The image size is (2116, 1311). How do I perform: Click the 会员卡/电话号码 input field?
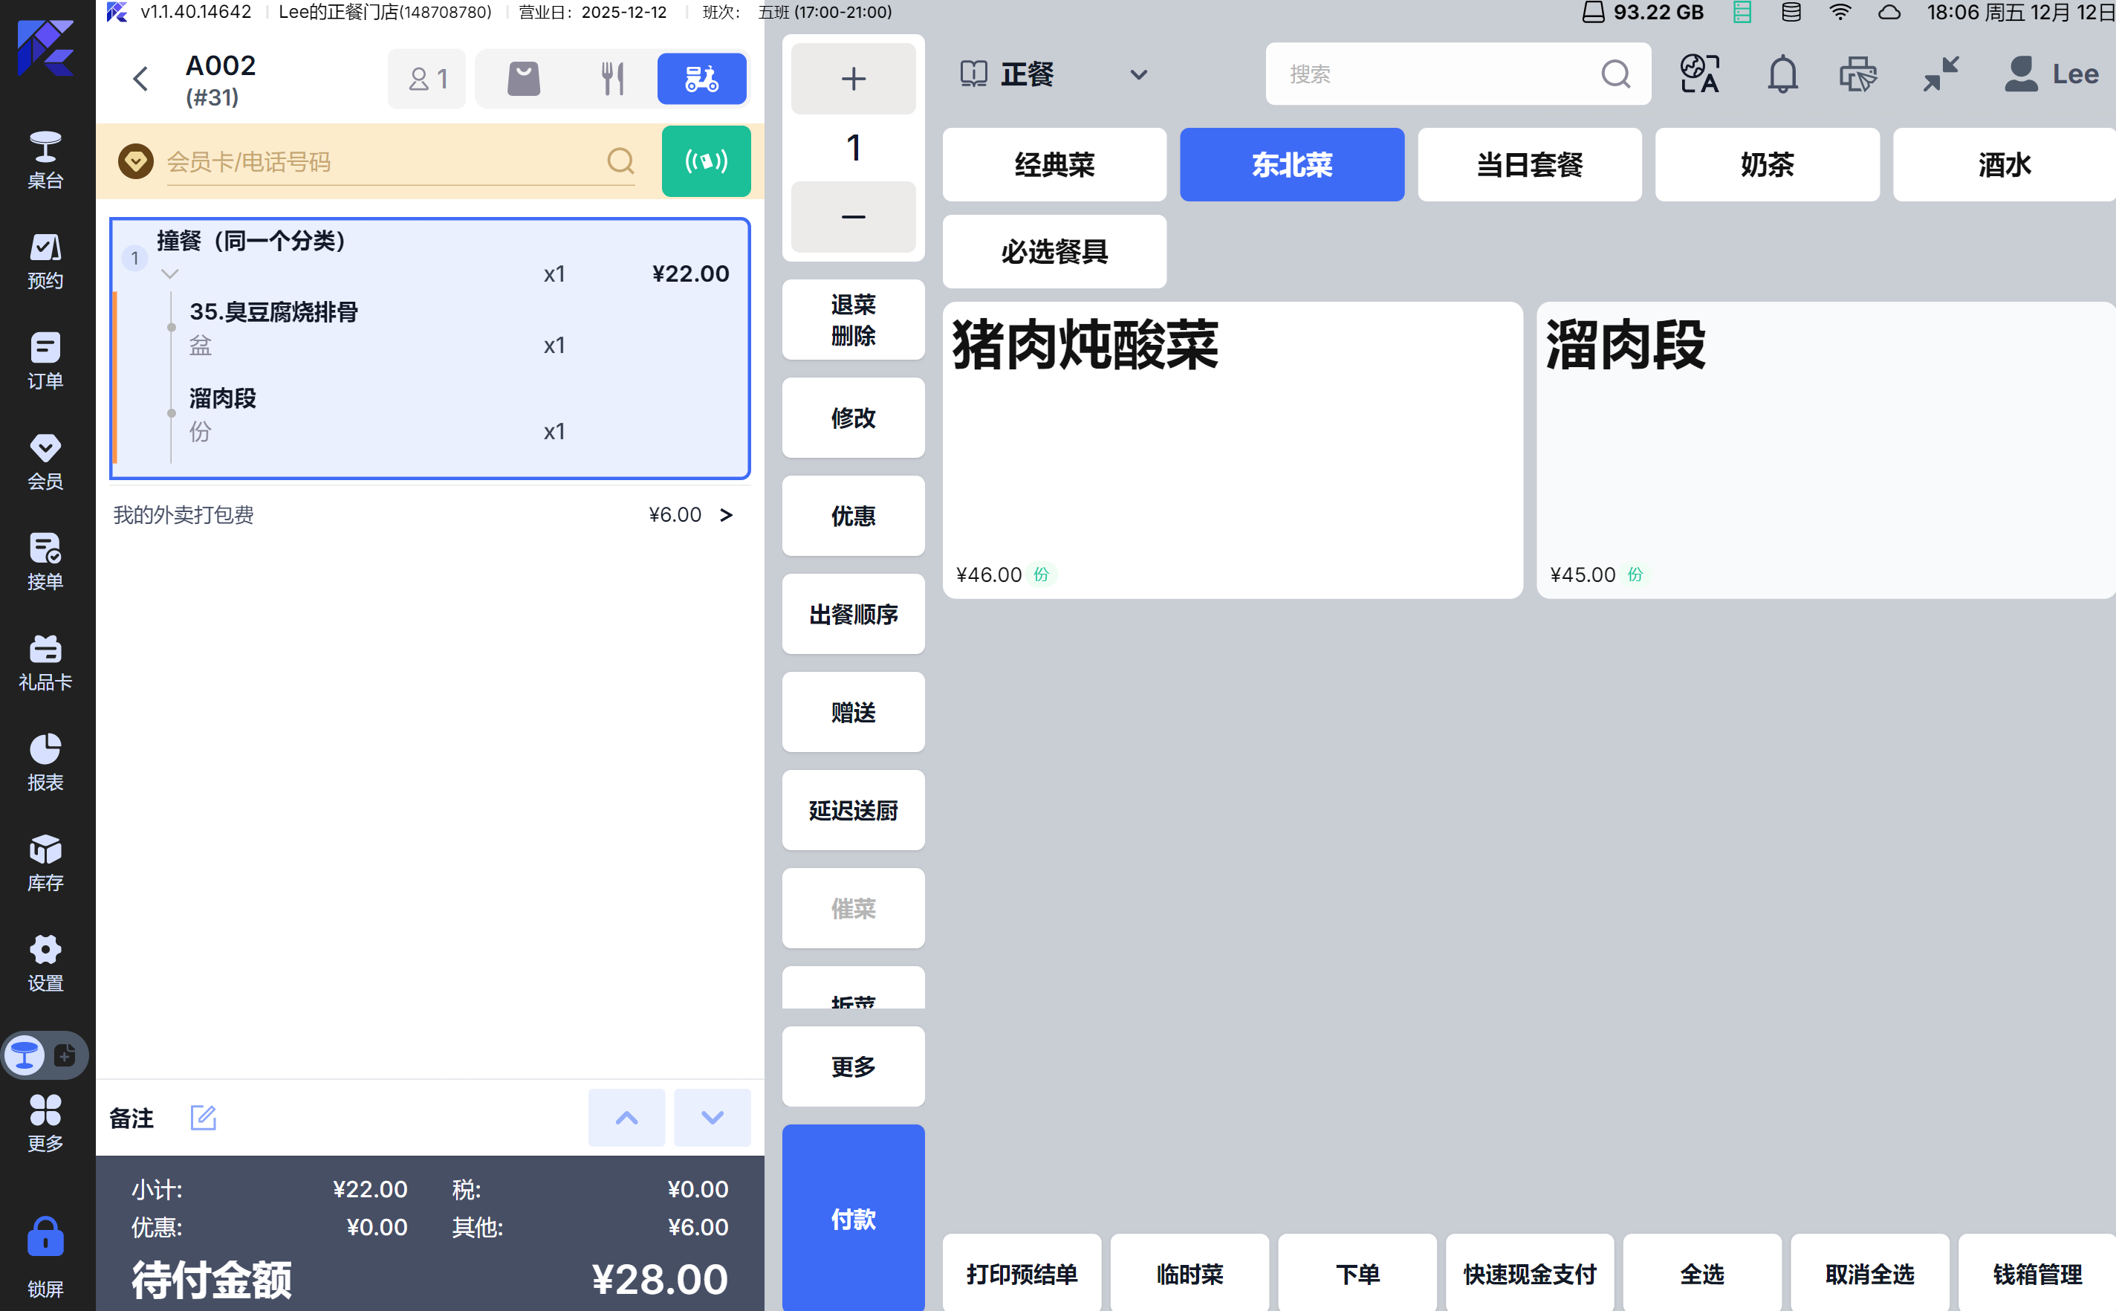(x=381, y=162)
